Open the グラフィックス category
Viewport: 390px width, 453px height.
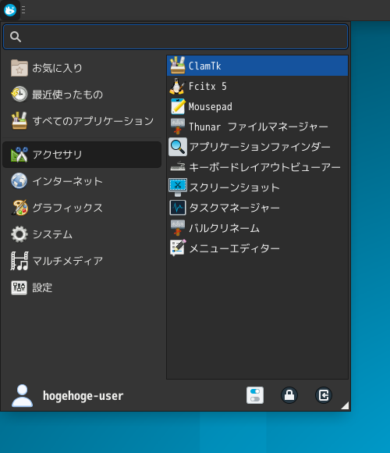point(82,208)
